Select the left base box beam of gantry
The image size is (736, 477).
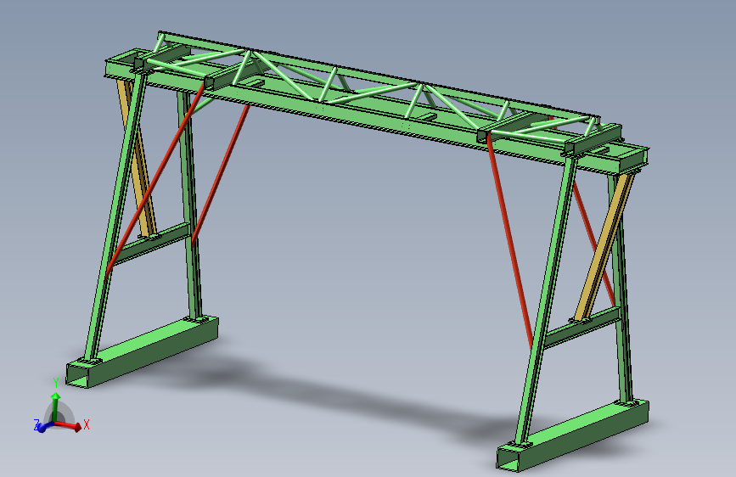click(143, 351)
